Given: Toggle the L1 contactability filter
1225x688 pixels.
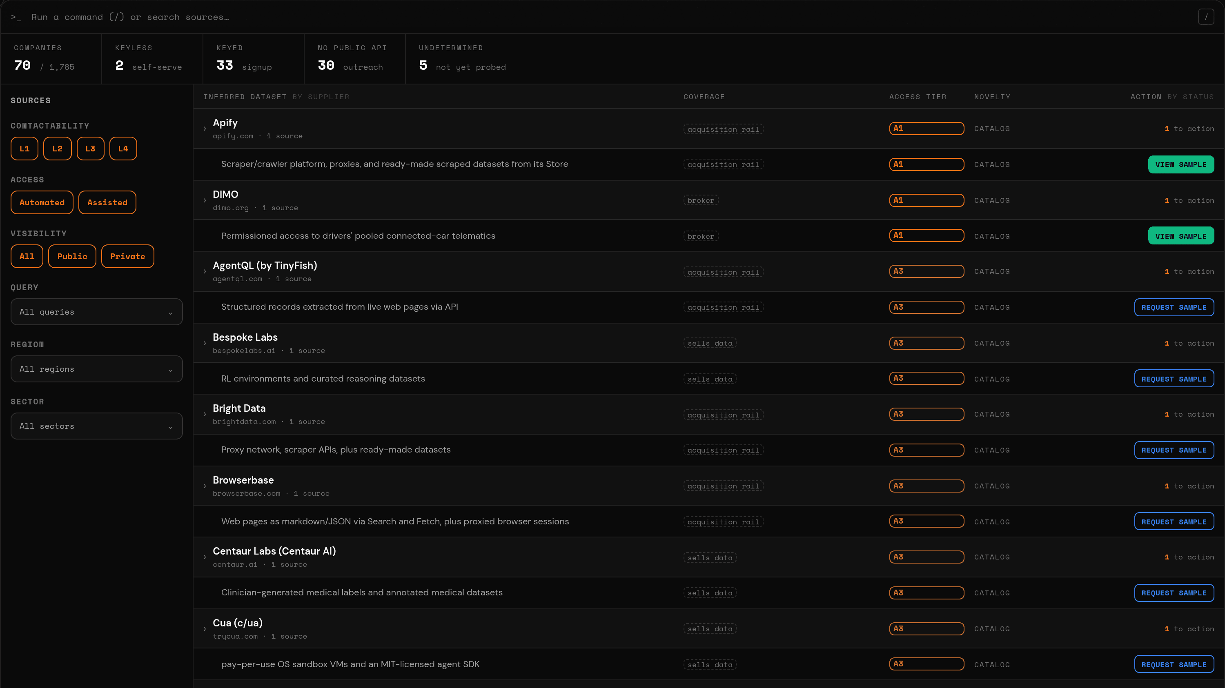Looking at the screenshot, I should (24, 149).
